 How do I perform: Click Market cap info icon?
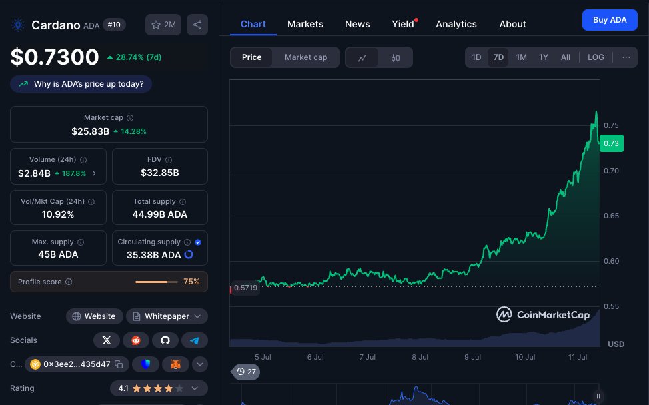(130, 118)
